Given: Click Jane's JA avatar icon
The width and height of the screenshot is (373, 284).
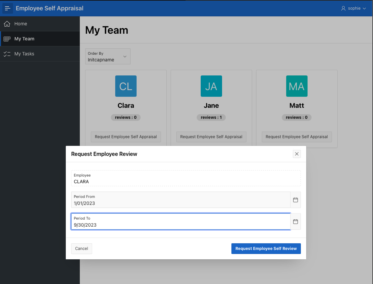Looking at the screenshot, I should [211, 86].
